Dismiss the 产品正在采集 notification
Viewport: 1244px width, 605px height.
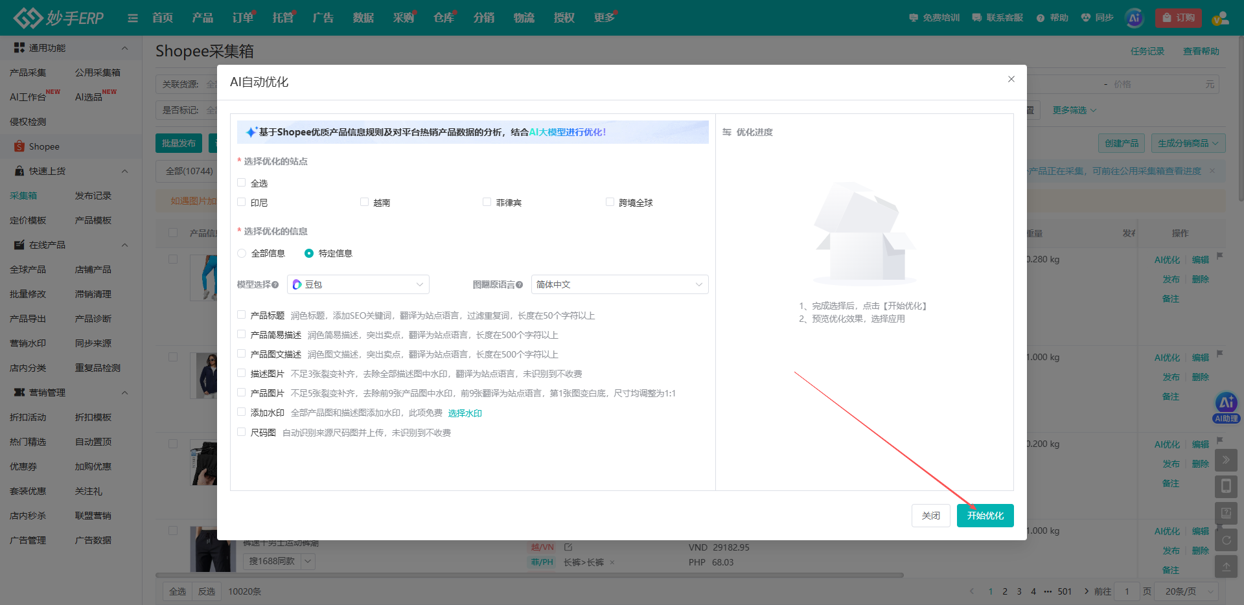pos(1212,171)
